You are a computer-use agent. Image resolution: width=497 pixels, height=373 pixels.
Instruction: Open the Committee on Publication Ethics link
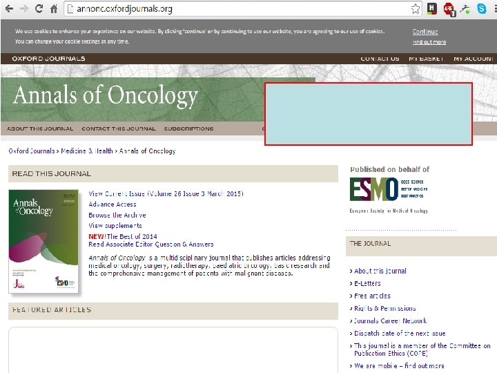pos(422,350)
